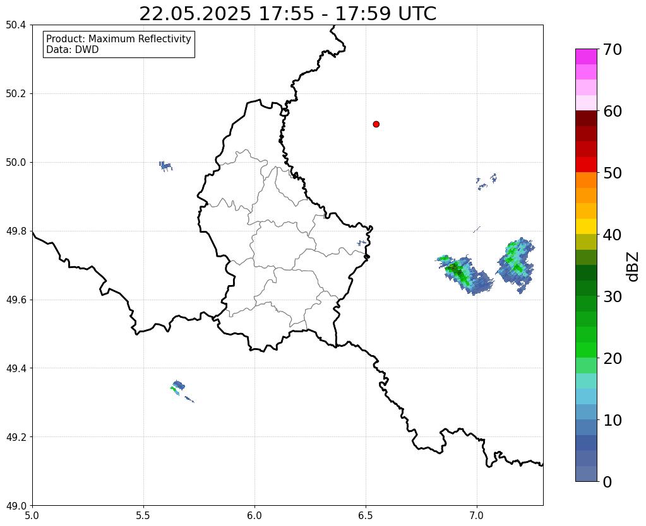The height and width of the screenshot is (526, 646).
Task: Click the longitude tick label 5.0
Action: click(32, 516)
